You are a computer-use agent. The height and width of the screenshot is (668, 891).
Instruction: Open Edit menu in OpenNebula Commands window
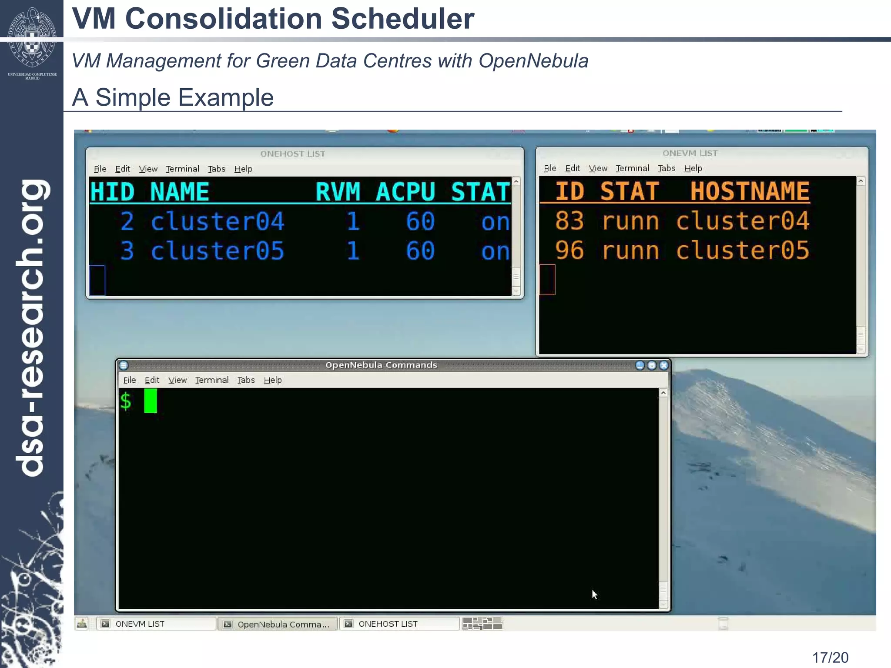pyautogui.click(x=152, y=380)
